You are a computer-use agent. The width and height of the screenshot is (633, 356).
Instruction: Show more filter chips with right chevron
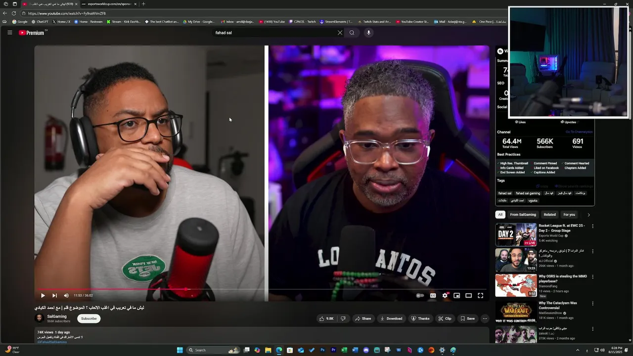tap(588, 215)
